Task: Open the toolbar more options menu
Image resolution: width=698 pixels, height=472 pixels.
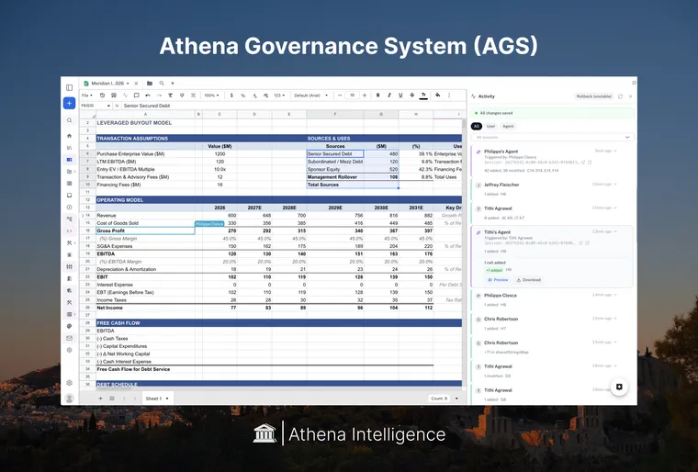Action: point(449,96)
